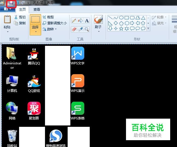Image resolution: width=177 pixels, height=147 pixels.
Task: Choose the triangle shape
Action: coord(143,18)
